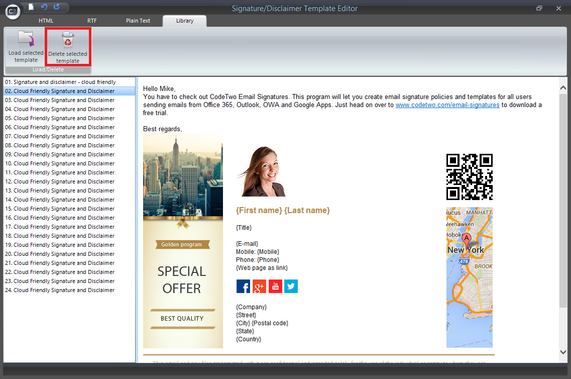Image resolution: width=571 pixels, height=379 pixels.
Task: Select template 04. Cloud Friendly Signature and Disclaimer
Action: point(69,110)
